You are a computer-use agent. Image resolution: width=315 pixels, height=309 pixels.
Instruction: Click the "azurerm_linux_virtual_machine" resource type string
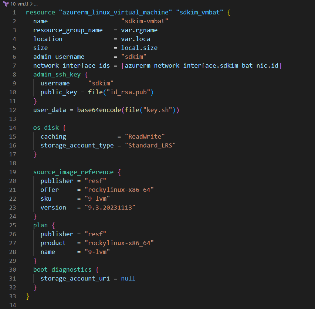tap(115, 13)
